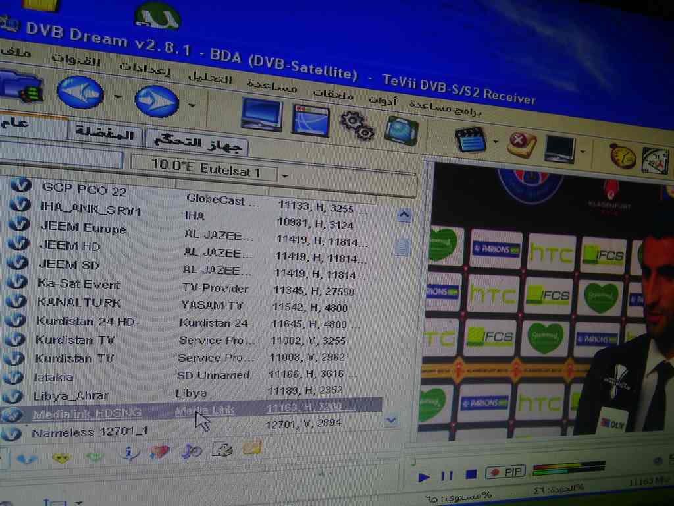Viewport: 674px width, 506px height.
Task: Switch to the جهاز التحكم tab
Action: (x=197, y=143)
